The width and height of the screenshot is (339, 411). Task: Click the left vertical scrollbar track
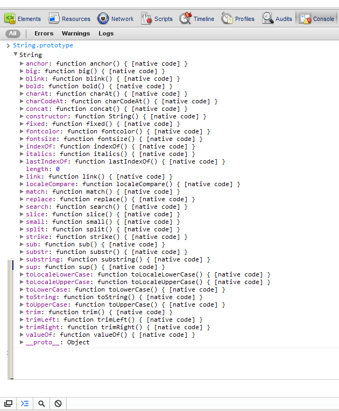(x=10, y=318)
